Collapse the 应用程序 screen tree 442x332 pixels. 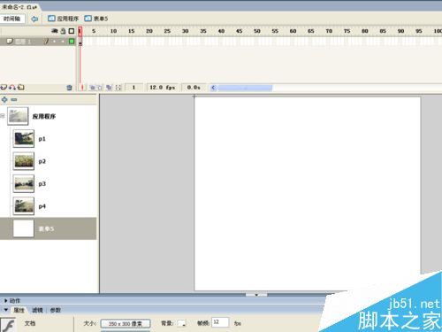click(x=3, y=116)
